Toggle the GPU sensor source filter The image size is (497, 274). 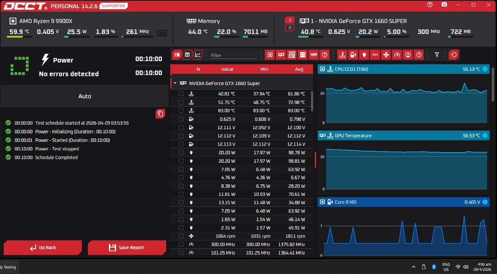281,55
